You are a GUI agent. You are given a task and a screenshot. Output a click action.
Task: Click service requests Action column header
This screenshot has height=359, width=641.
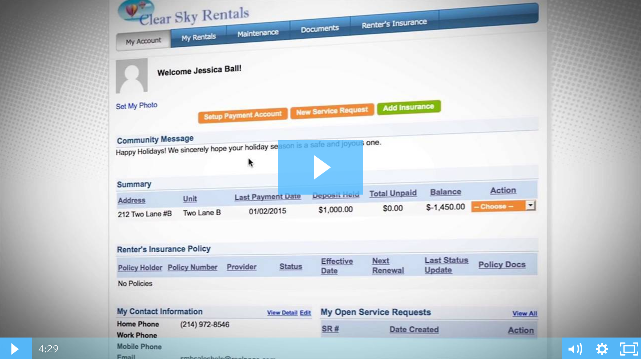coord(521,330)
